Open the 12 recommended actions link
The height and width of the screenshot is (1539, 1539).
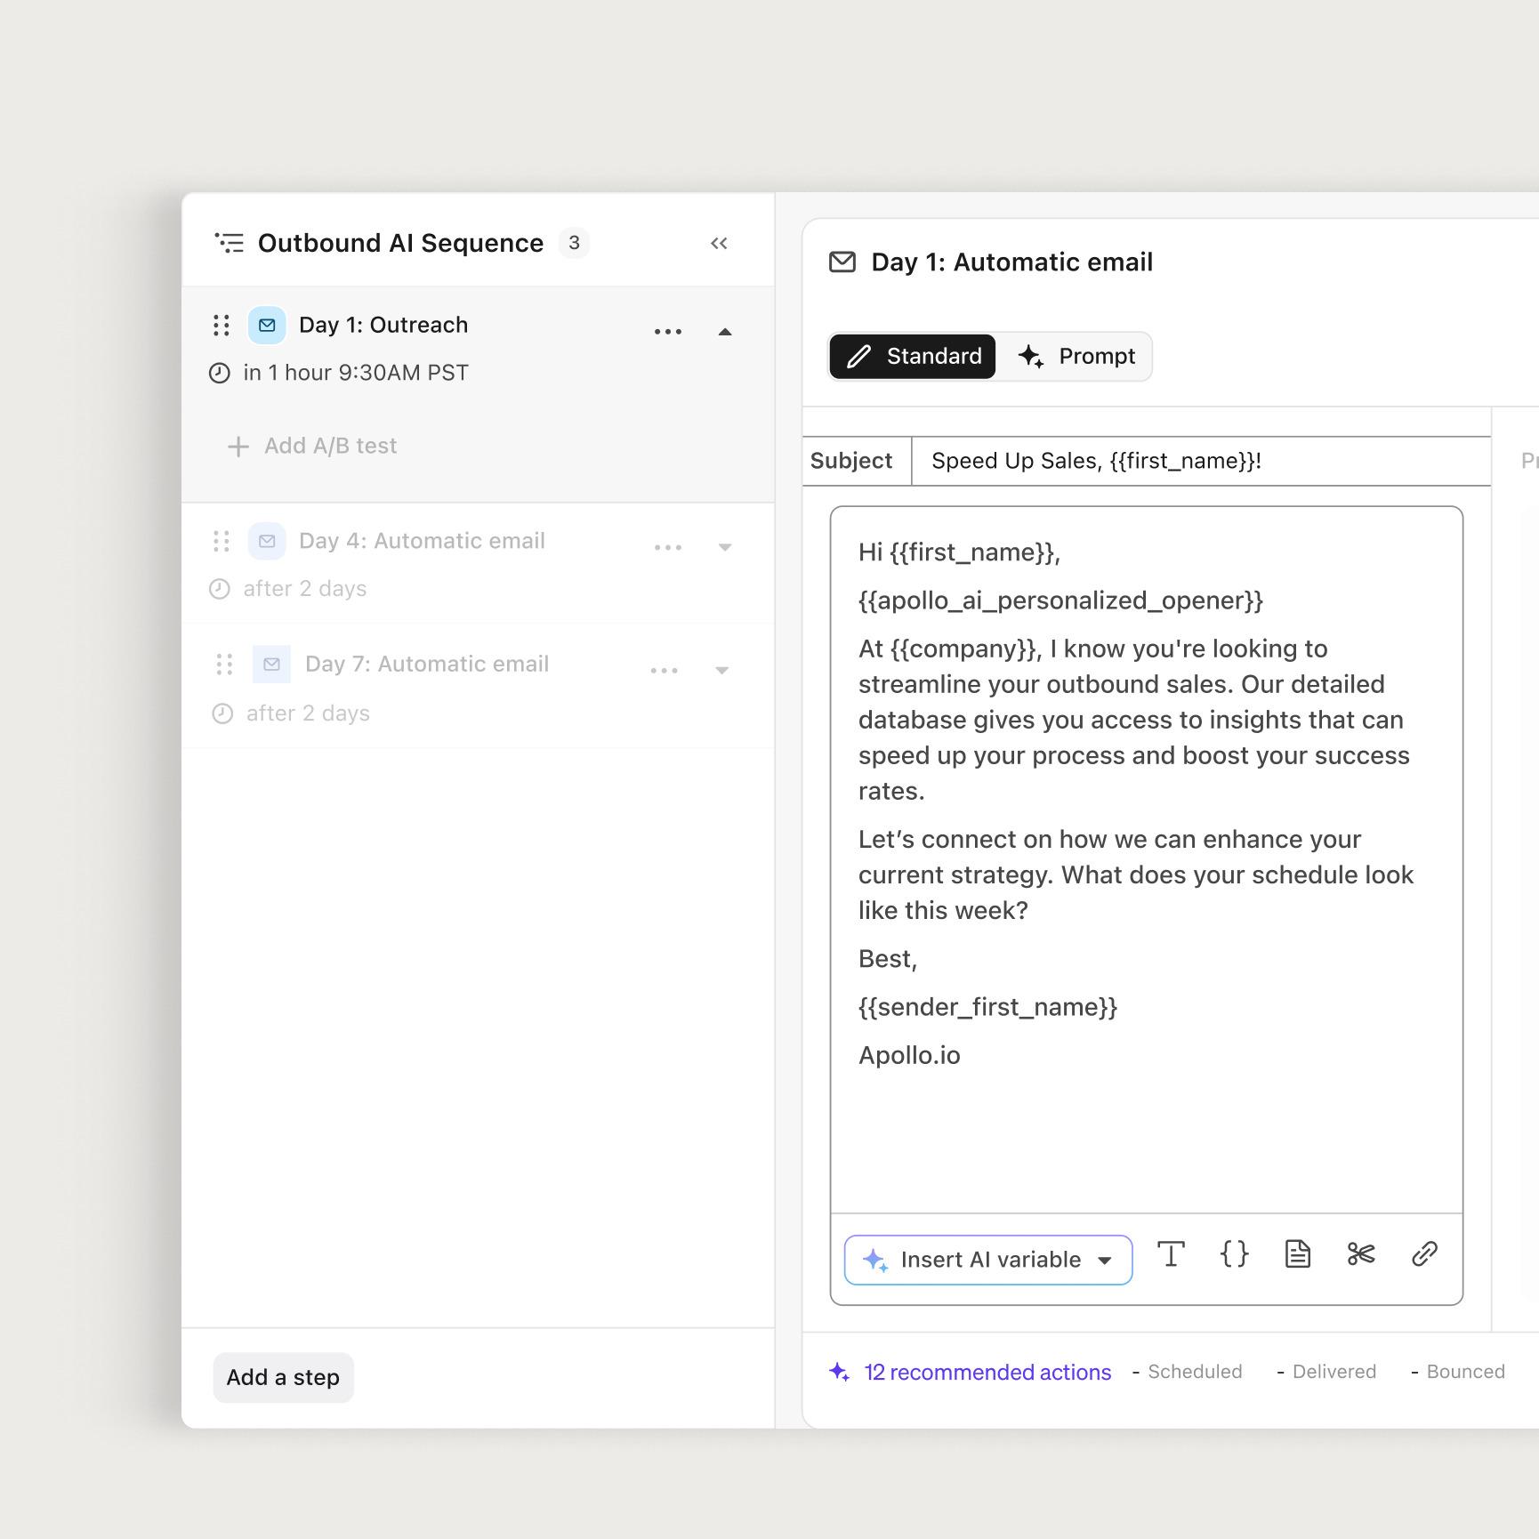click(987, 1372)
